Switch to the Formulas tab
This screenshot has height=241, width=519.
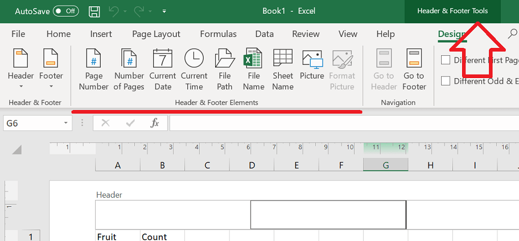click(x=218, y=34)
